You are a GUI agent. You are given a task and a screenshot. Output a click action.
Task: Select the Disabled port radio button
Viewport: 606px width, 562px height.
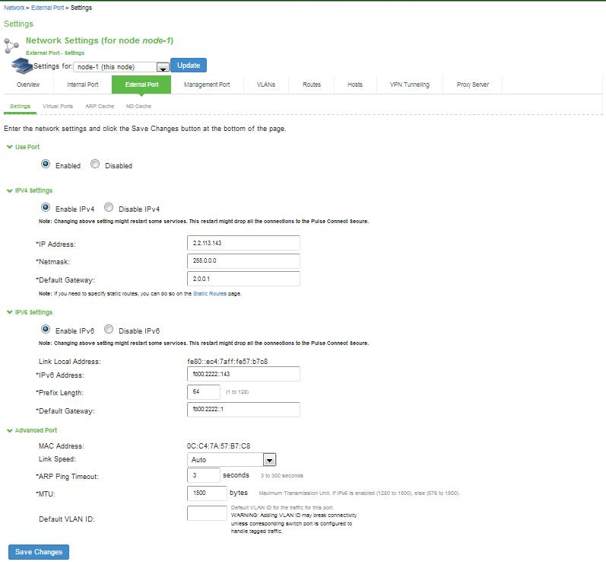tap(95, 164)
